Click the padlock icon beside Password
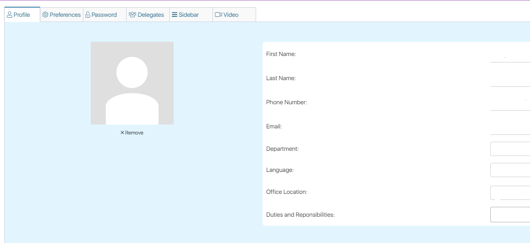Image resolution: width=530 pixels, height=243 pixels. pos(88,15)
